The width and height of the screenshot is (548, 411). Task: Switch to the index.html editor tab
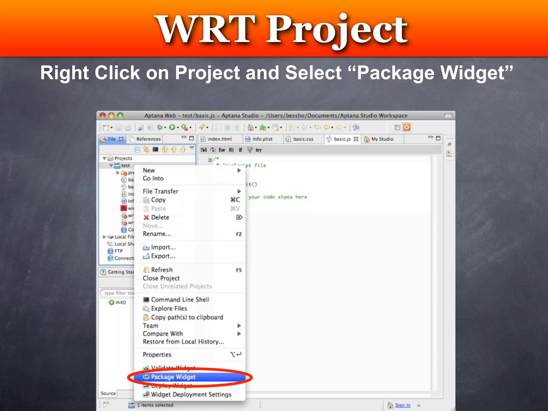click(x=220, y=139)
